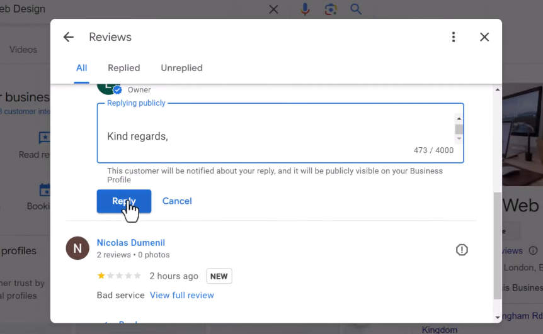
Task: Open Google Lens image search
Action: [331, 9]
